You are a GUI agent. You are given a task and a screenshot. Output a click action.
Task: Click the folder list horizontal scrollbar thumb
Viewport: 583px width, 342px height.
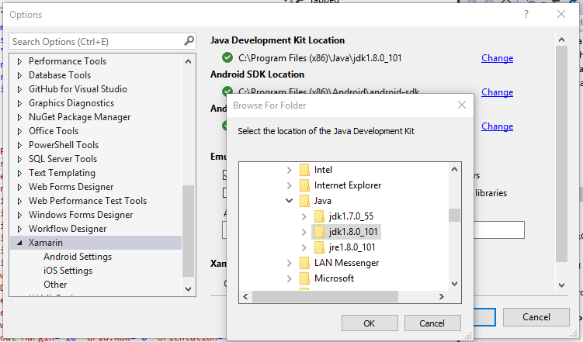point(325,296)
